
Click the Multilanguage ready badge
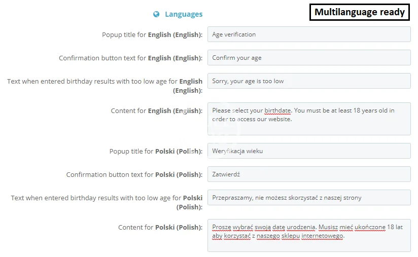[360, 12]
